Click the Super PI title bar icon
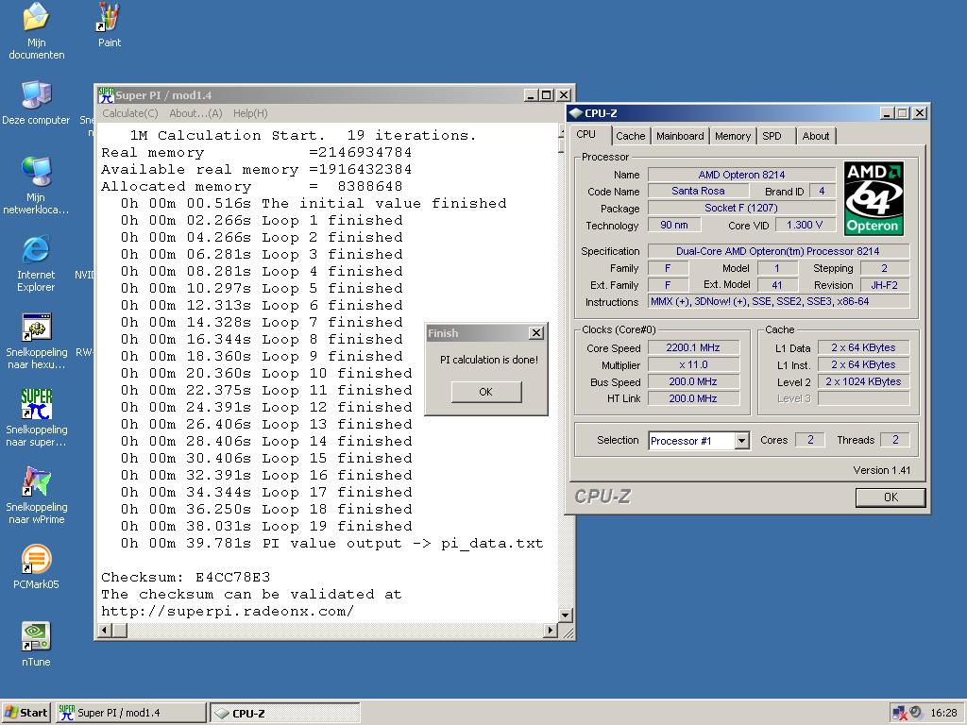Screen dimensions: 967x725 pyautogui.click(x=106, y=95)
